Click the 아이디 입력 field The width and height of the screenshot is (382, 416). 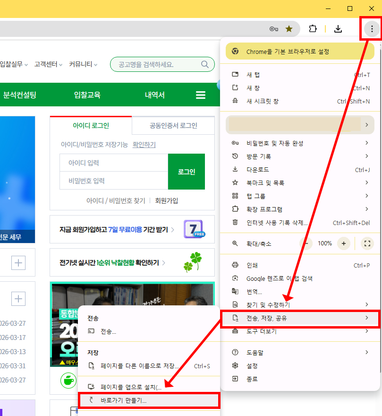tap(114, 163)
